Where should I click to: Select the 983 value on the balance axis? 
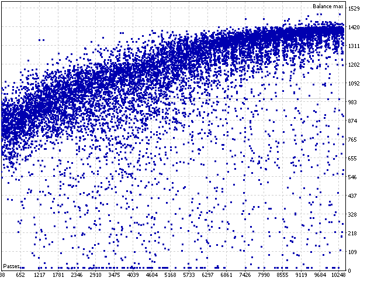(352, 102)
